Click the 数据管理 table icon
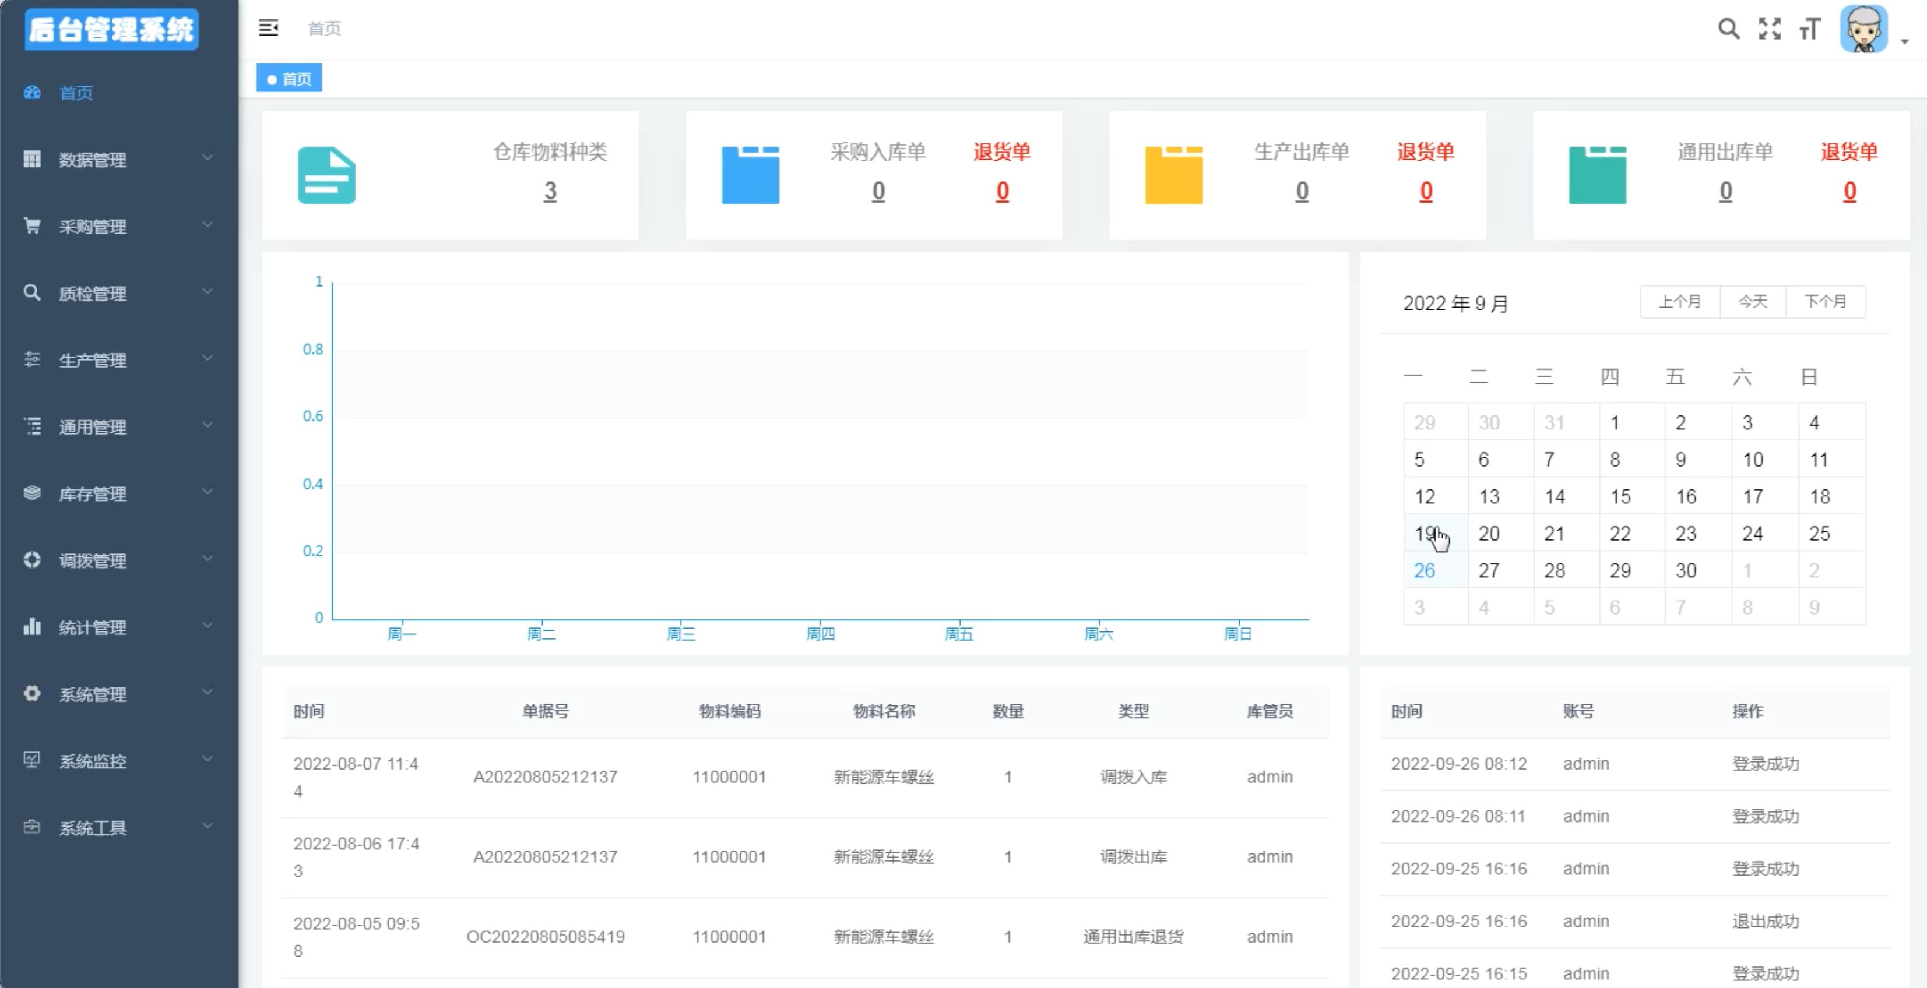 [31, 159]
